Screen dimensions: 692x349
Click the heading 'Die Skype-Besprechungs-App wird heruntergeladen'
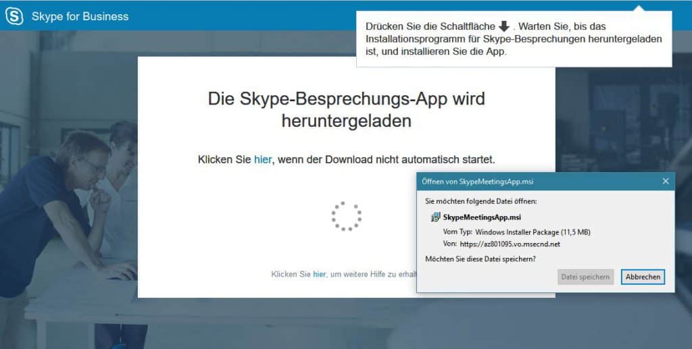pos(347,109)
